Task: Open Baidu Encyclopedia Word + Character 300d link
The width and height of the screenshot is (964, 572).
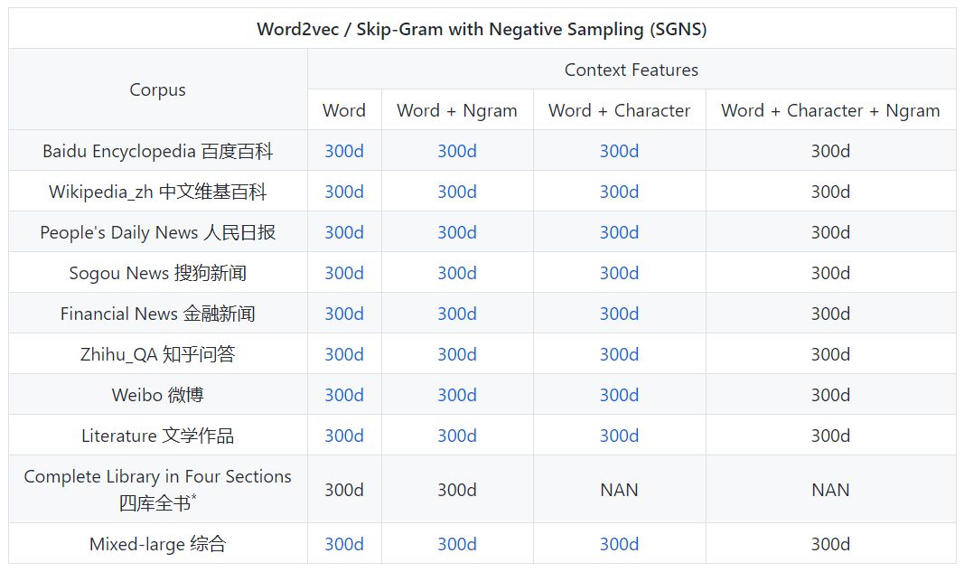Action: click(x=619, y=151)
